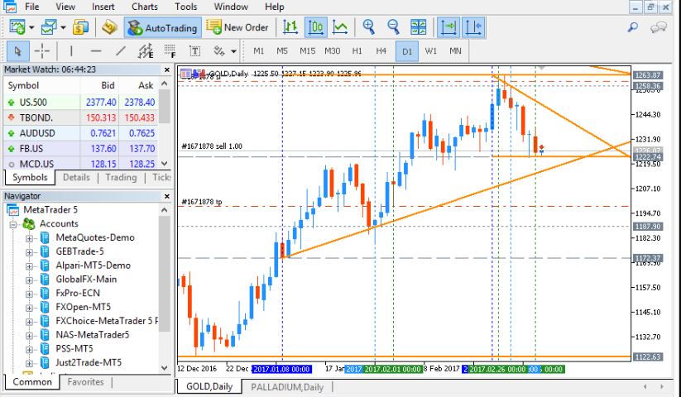
Task: Click the Market Watch vertical scrollbar
Action: 165,124
